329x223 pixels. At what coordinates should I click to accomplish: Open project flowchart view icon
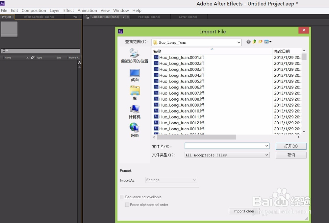tap(79, 62)
